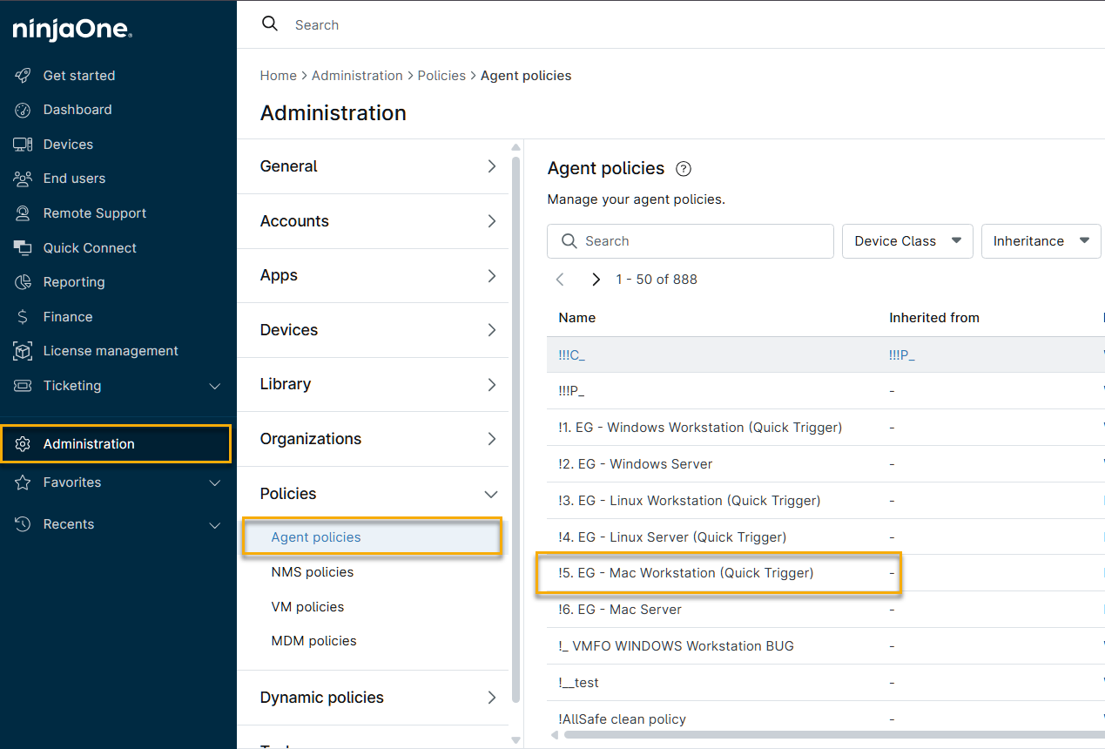Click the Ticketing ticket icon
The image size is (1105, 749).
pos(24,386)
